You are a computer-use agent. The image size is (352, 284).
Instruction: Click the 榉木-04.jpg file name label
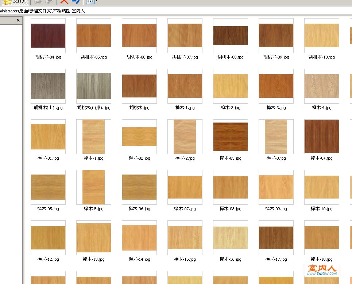tap(322, 158)
